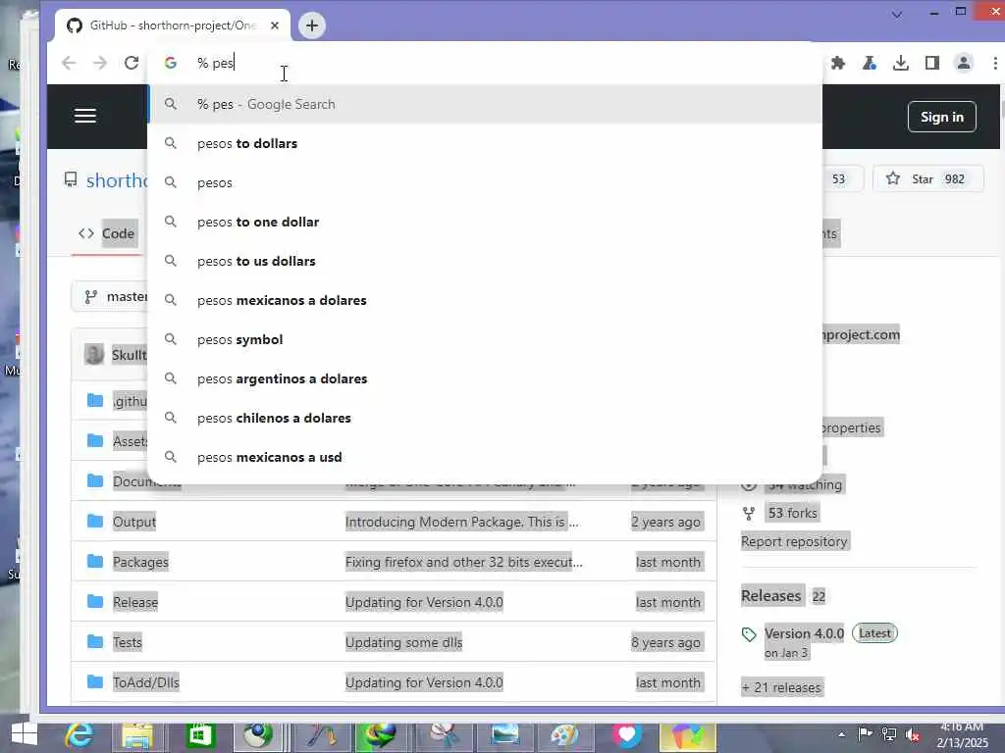This screenshot has width=1005, height=753.
Task: Choose the plain 'pesos' suggestion
Action: [x=485, y=182]
